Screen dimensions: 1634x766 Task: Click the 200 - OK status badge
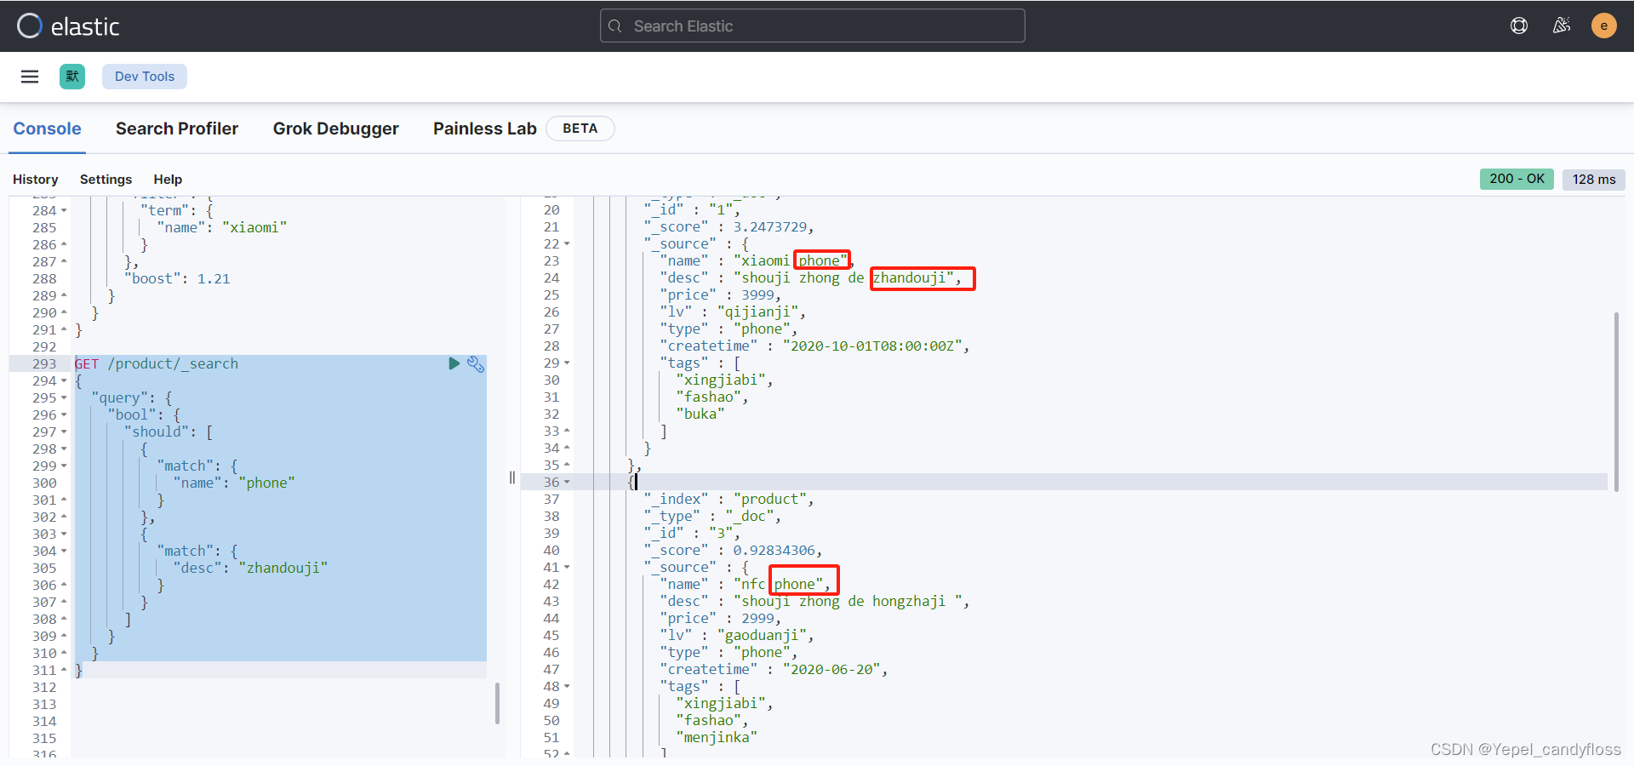(x=1517, y=179)
